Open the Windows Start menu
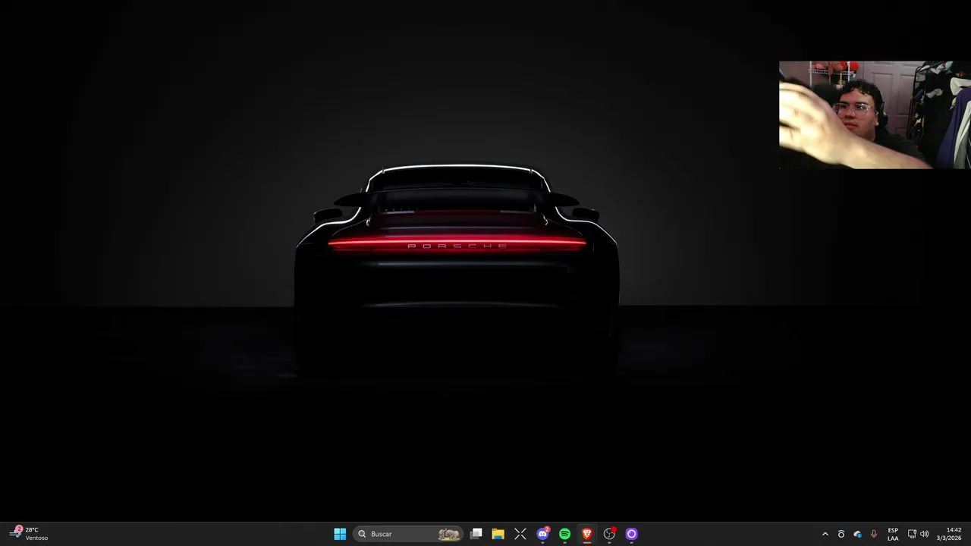 click(340, 534)
